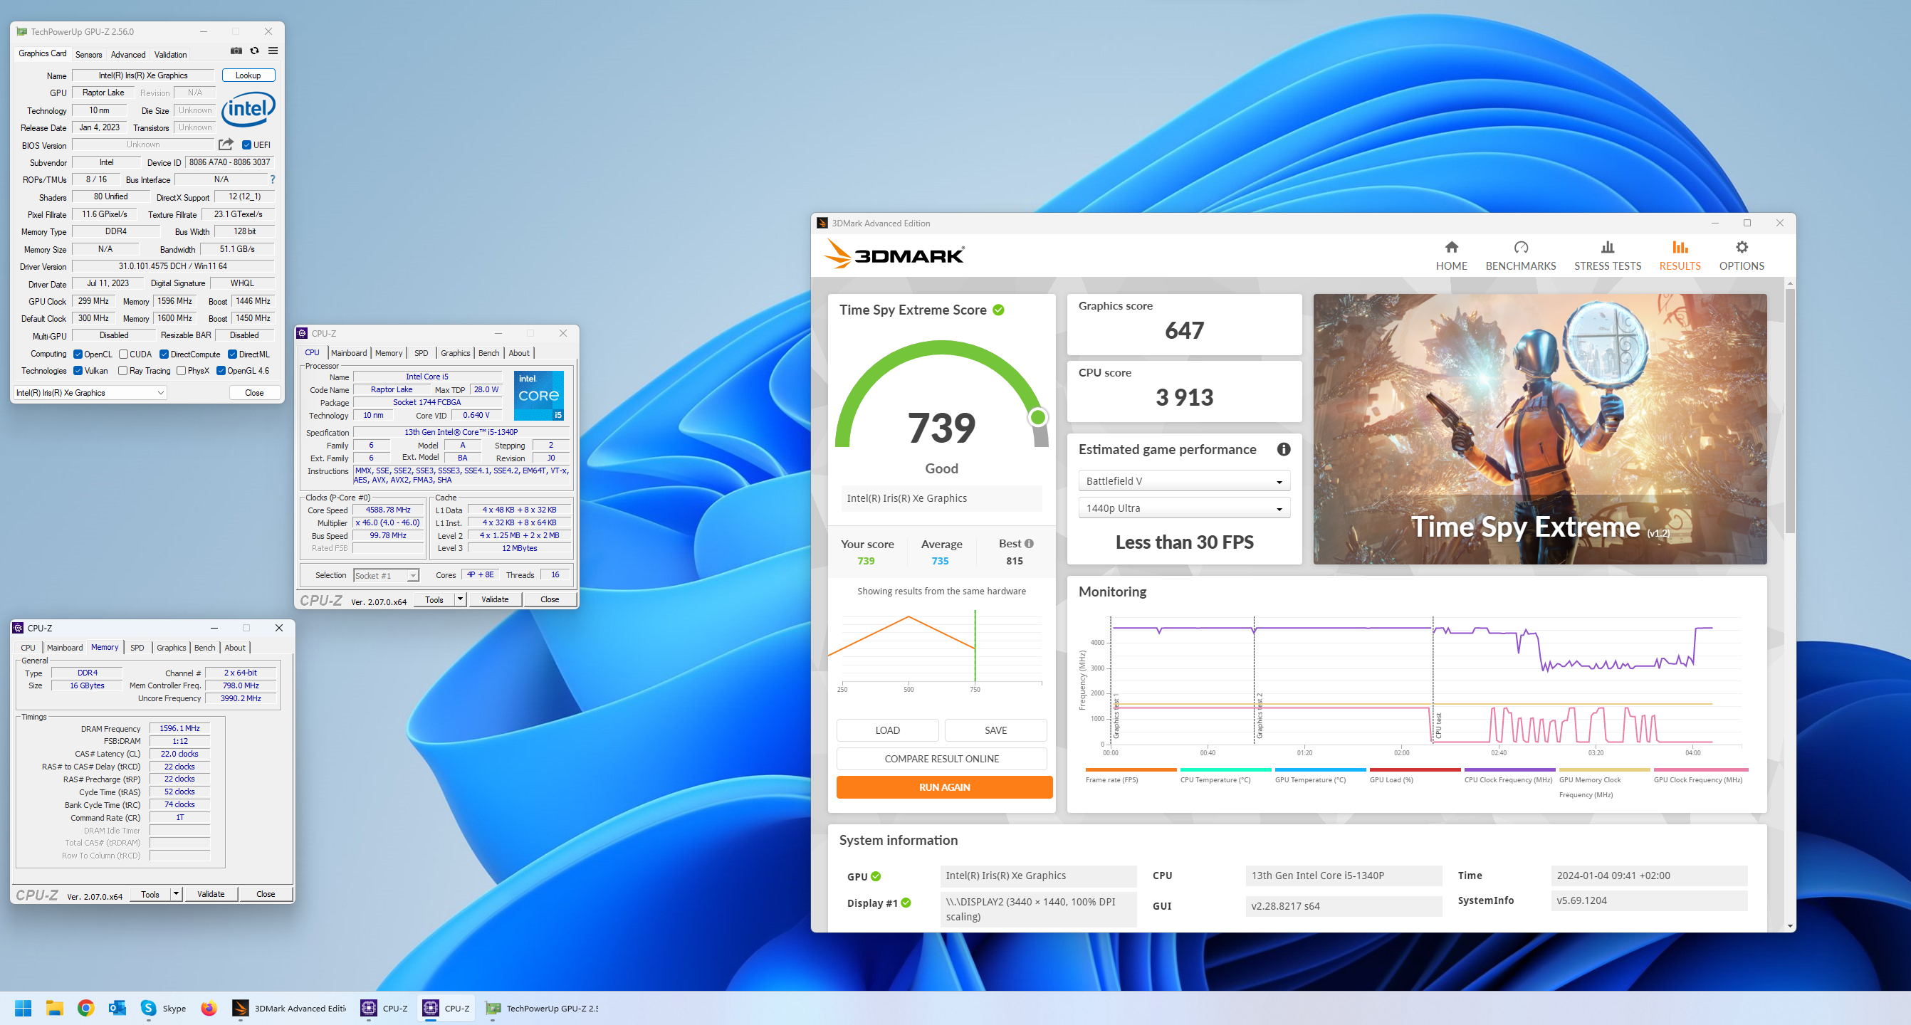This screenshot has width=1911, height=1025.
Task: Toggle UEFI checkbox in GPU-Z
Action: pyautogui.click(x=246, y=145)
